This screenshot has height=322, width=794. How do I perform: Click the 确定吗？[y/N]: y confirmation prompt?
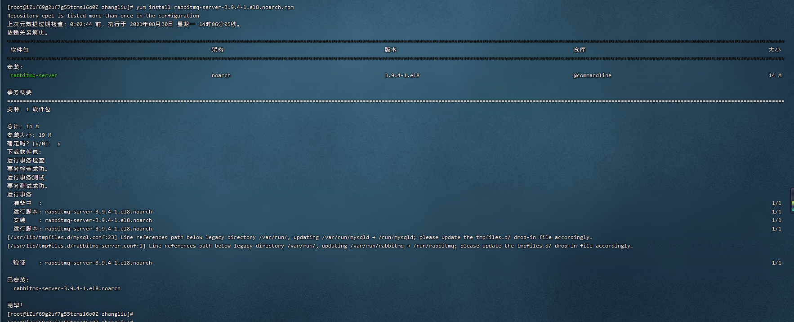[34, 144]
